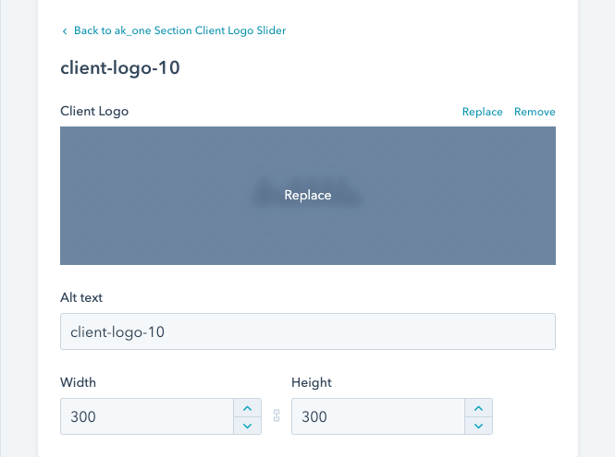
Task: Increase Height using the up arrow
Action: [477, 408]
